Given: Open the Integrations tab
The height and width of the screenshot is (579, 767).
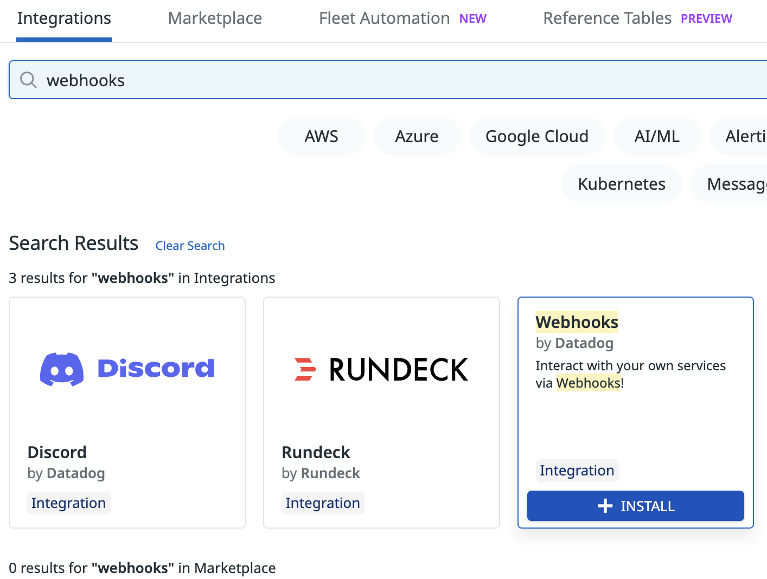Looking at the screenshot, I should (x=64, y=18).
